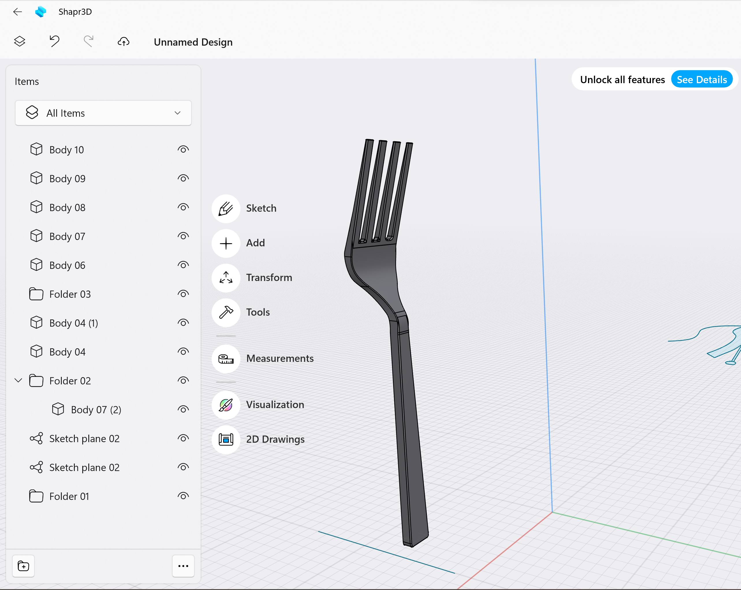The height and width of the screenshot is (590, 741).
Task: Select Body 08 in items list
Action: point(67,208)
